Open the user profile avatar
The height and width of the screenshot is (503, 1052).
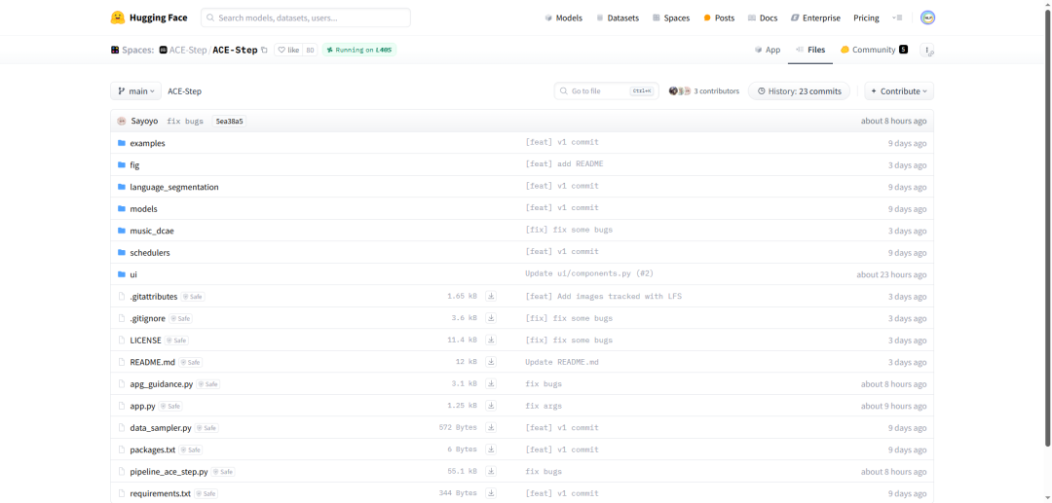pos(928,18)
